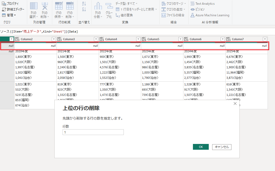Viewport: 275px width, 171px height.
Task: Close the 上位の行の削除 dialog
Action: coord(235,104)
